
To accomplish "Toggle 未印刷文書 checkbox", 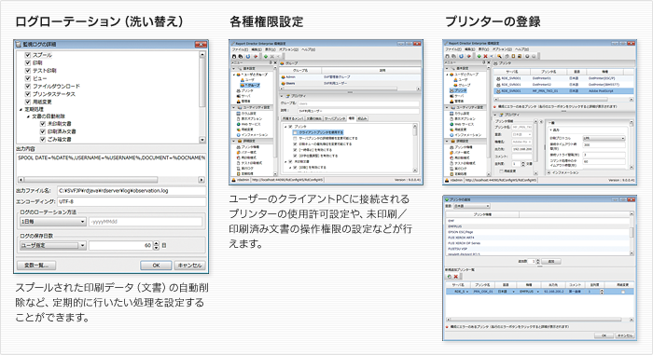I will [43, 124].
